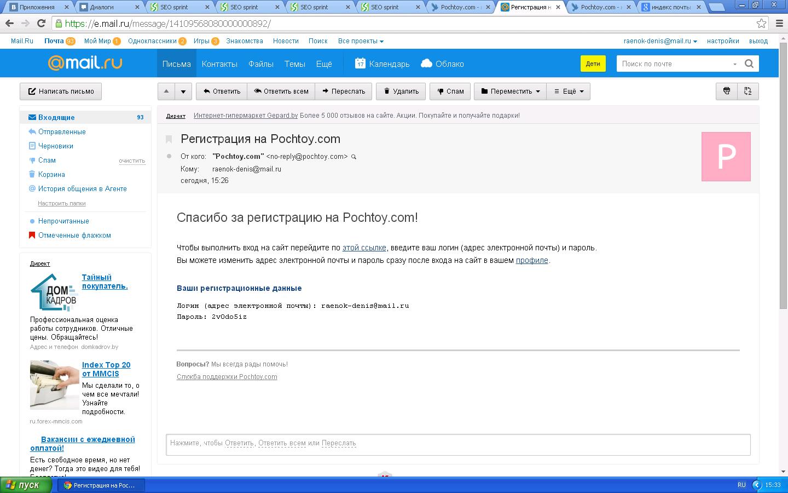Open the Calendar icon in header

pos(360,64)
